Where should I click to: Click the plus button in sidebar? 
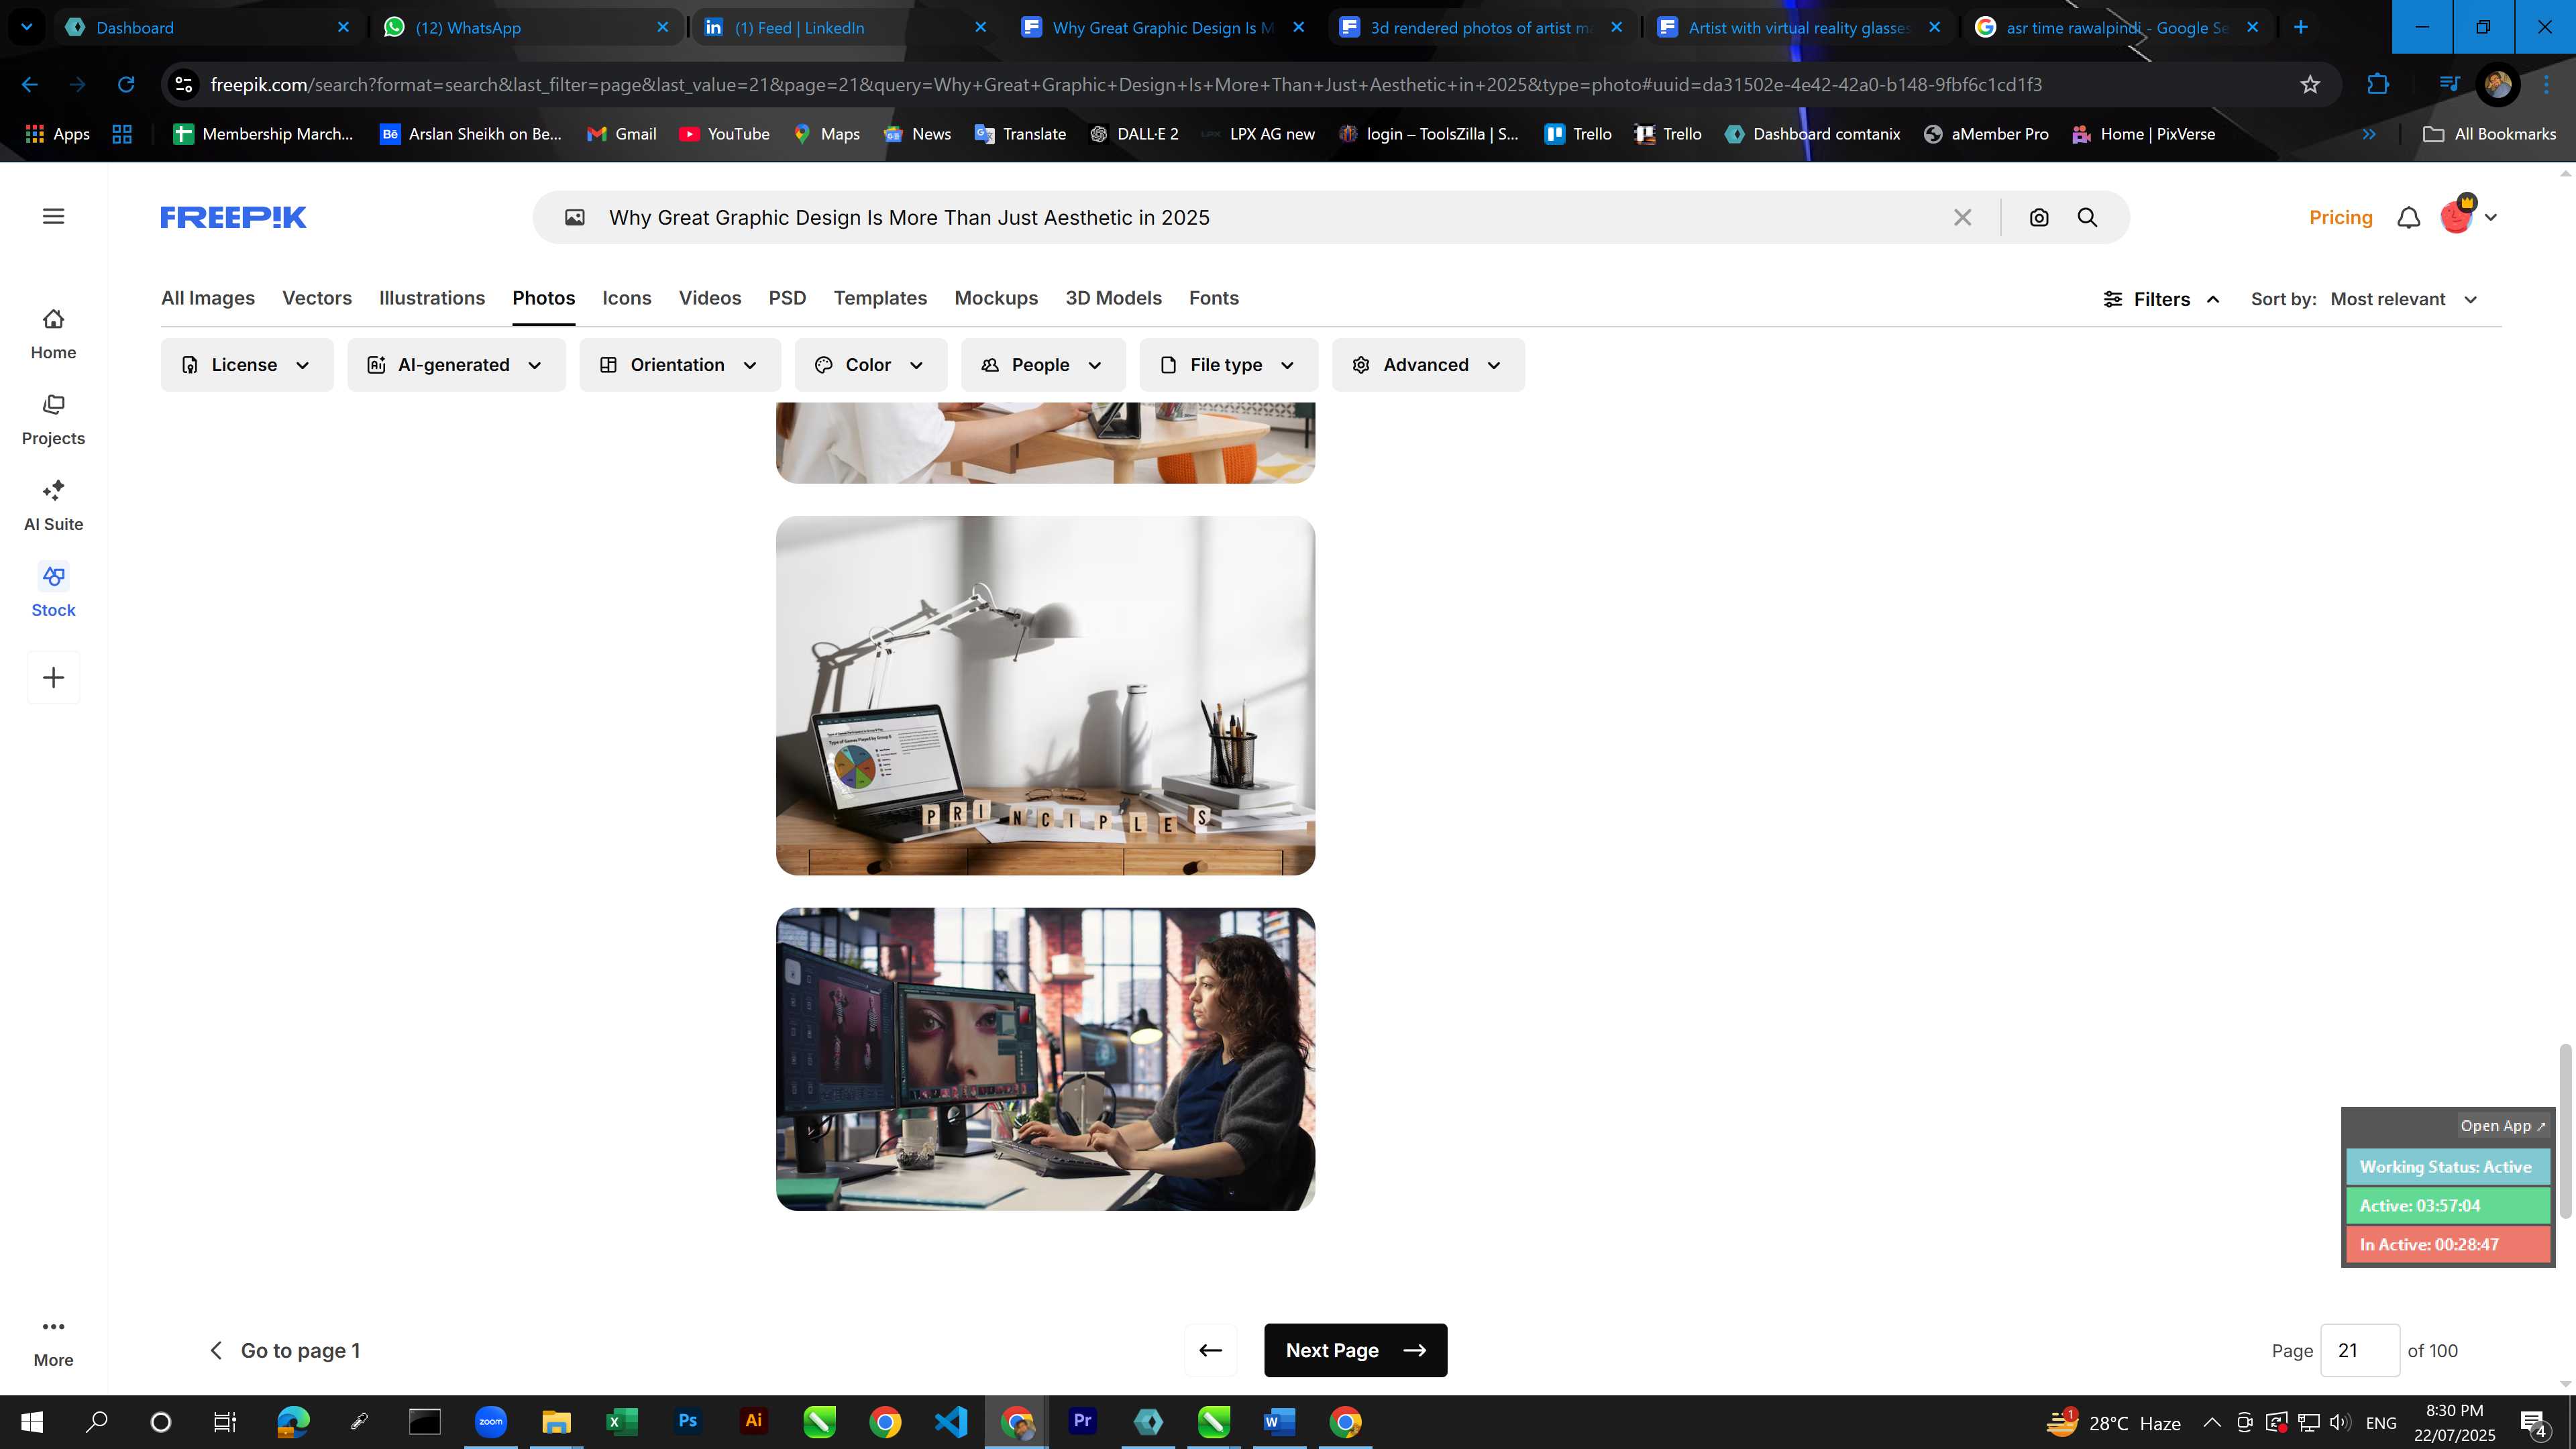(x=53, y=678)
